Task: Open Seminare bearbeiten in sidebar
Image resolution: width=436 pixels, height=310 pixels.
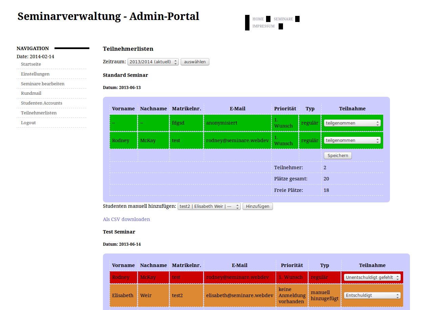Action: click(x=43, y=84)
